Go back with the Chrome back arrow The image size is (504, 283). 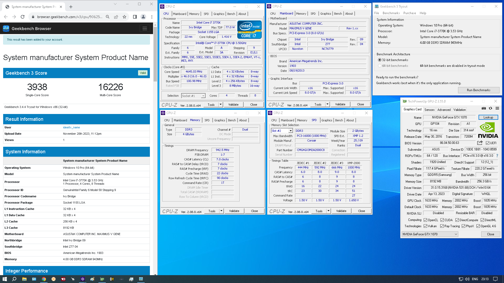click(x=6, y=17)
